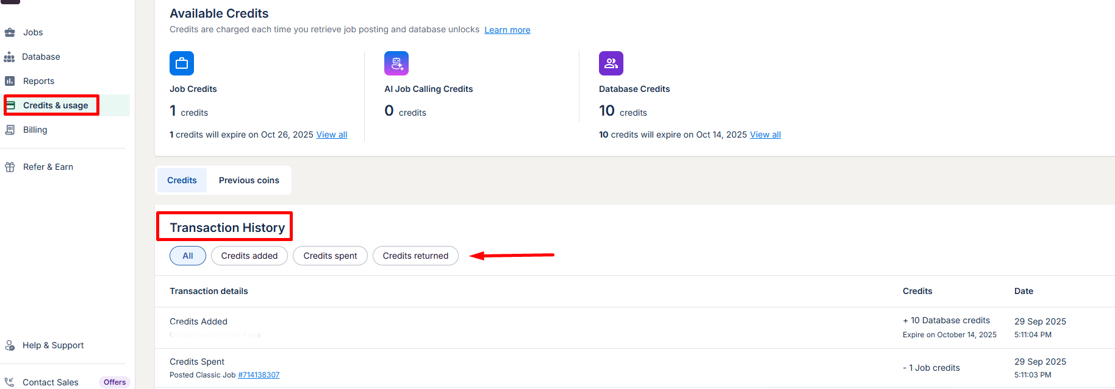Click the Job Credits briefcase icon
The image size is (1115, 389).
[x=182, y=63]
